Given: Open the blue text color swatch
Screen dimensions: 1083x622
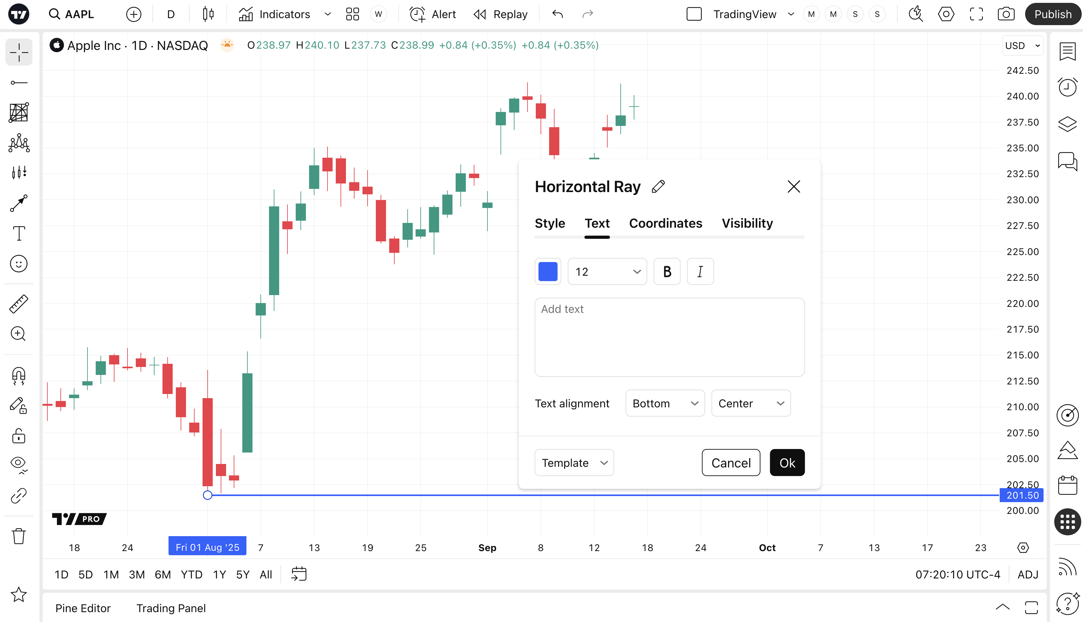Looking at the screenshot, I should [548, 272].
